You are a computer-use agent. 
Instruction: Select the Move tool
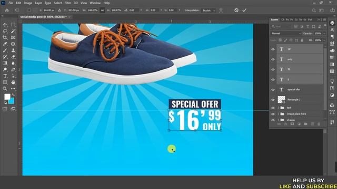pyautogui.click(x=5, y=25)
